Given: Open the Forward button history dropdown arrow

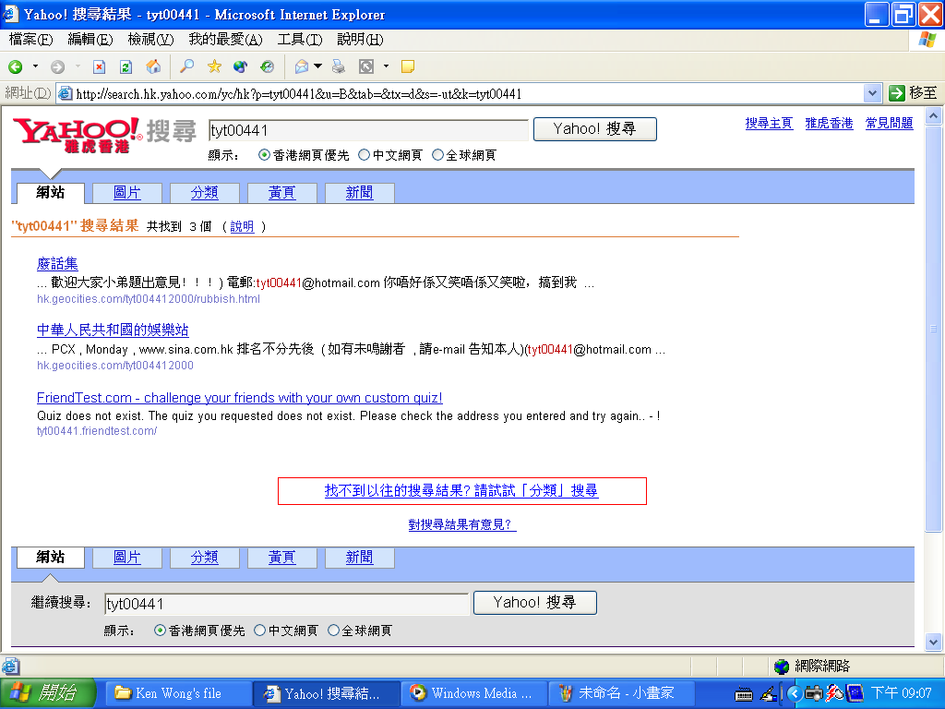Looking at the screenshot, I should pos(78,66).
